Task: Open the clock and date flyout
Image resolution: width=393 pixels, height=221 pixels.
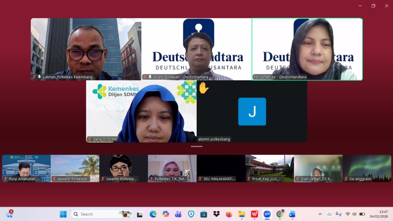Action: [379, 214]
